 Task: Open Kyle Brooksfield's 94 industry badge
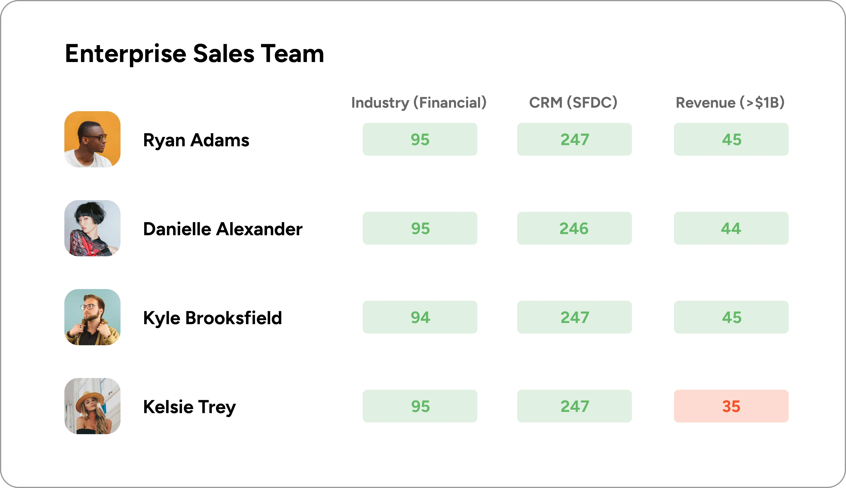pyautogui.click(x=420, y=317)
